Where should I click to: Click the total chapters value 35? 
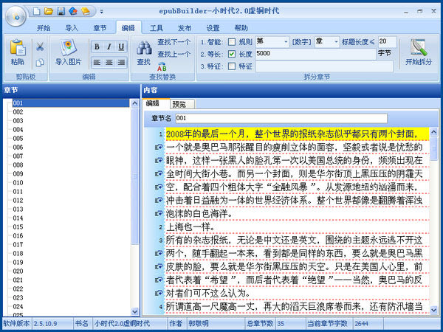tap(281, 324)
